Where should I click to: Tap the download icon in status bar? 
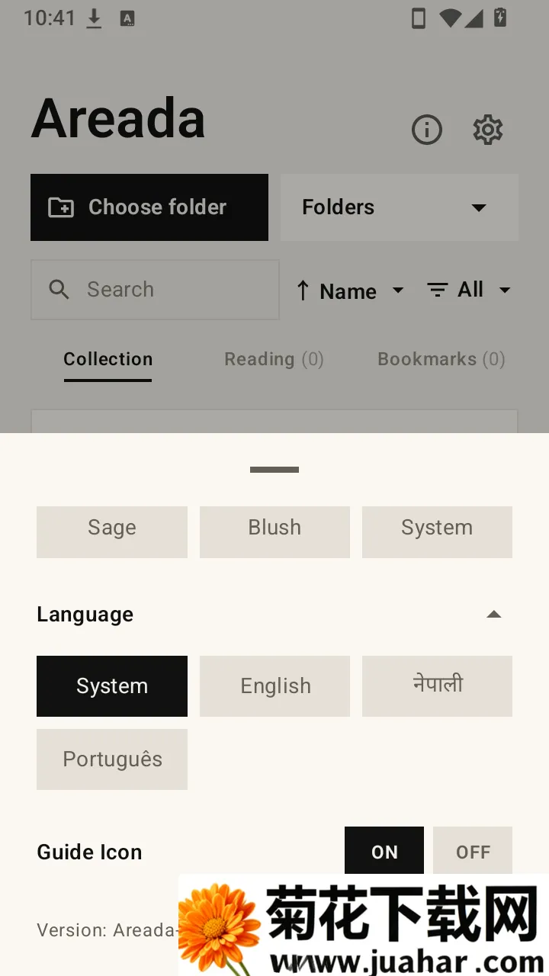point(94,18)
